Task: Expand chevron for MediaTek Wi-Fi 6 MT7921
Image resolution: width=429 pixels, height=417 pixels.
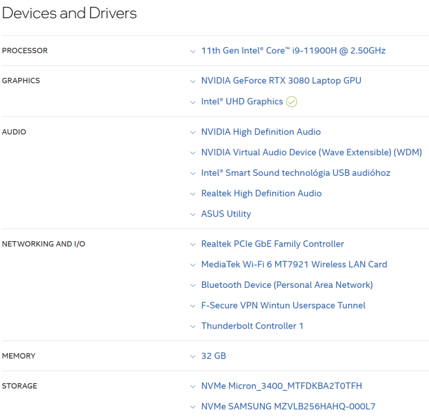Action: click(193, 265)
